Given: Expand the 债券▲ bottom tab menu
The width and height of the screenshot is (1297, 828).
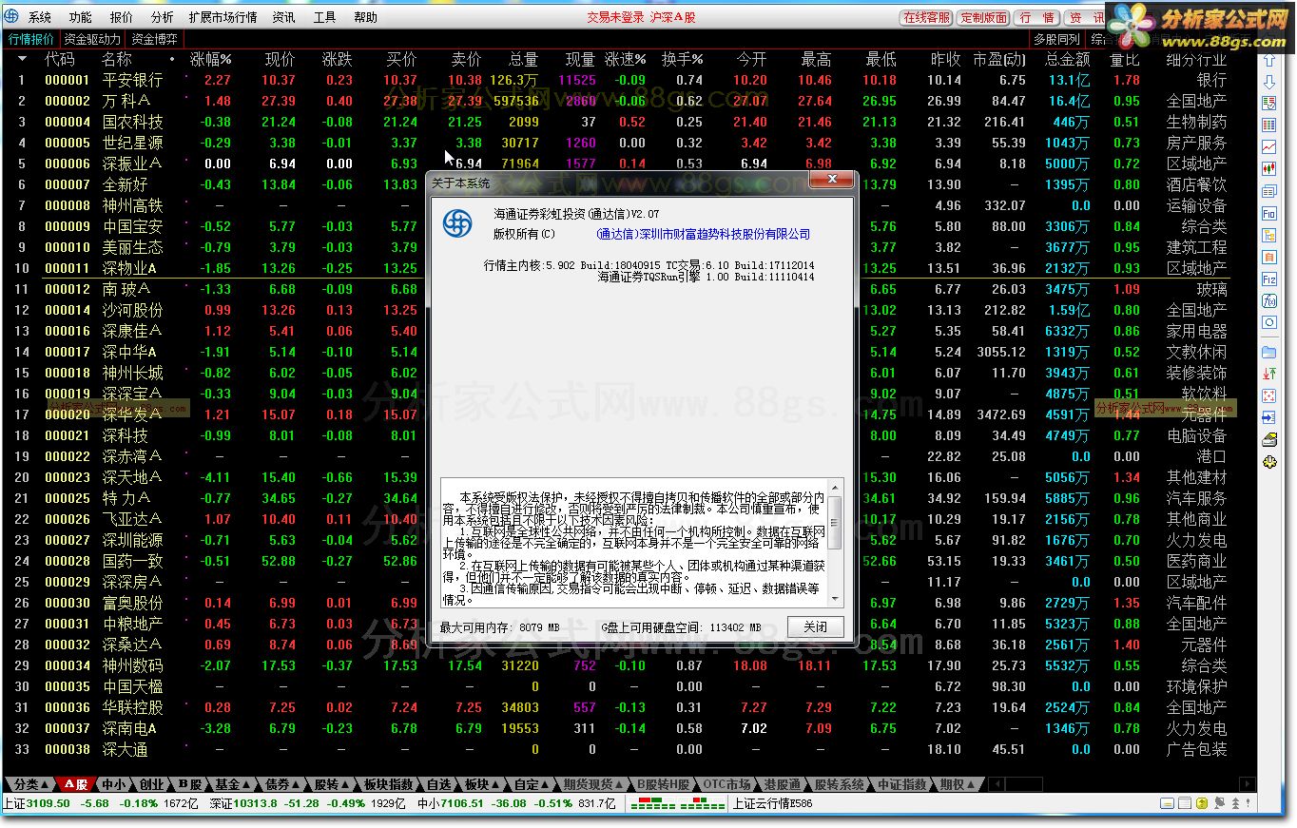Looking at the screenshot, I should click(x=283, y=784).
